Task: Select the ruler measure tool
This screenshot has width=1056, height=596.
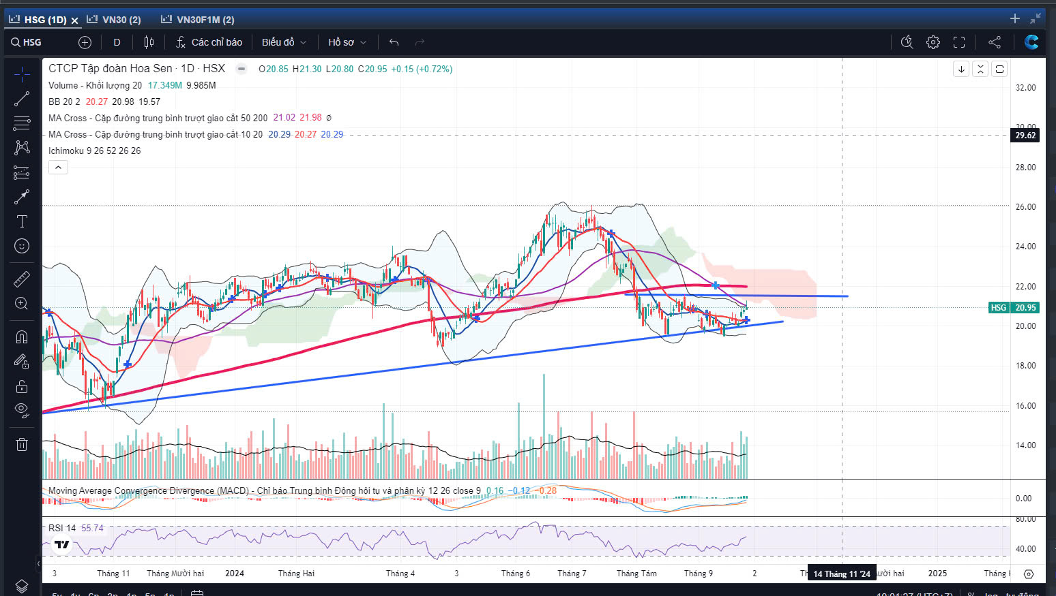Action: click(x=22, y=279)
